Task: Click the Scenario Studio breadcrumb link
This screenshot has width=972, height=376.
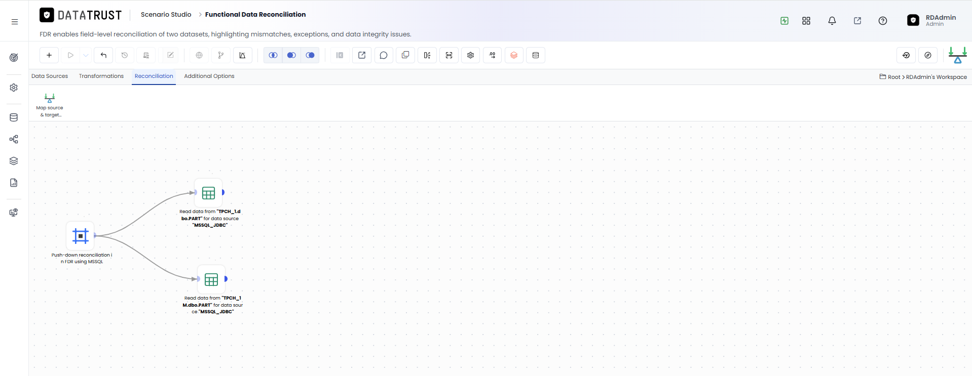Action: pyautogui.click(x=166, y=14)
